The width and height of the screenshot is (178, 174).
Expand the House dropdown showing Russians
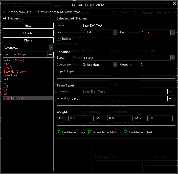pyautogui.click(x=173, y=32)
